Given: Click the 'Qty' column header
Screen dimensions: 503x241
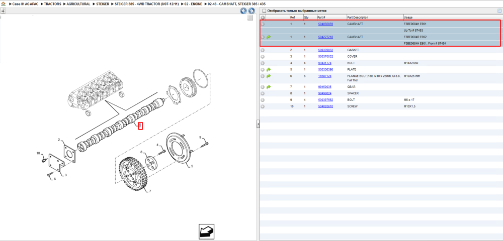Looking at the screenshot, I should (x=306, y=17).
